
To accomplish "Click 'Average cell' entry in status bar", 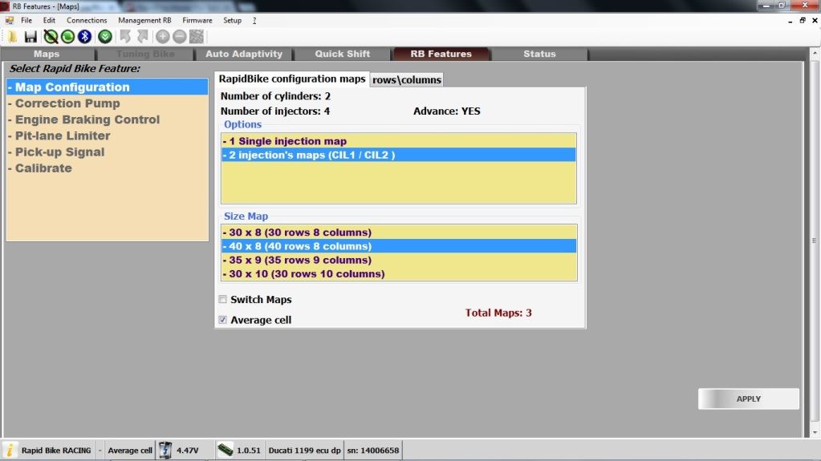I will 130,450.
